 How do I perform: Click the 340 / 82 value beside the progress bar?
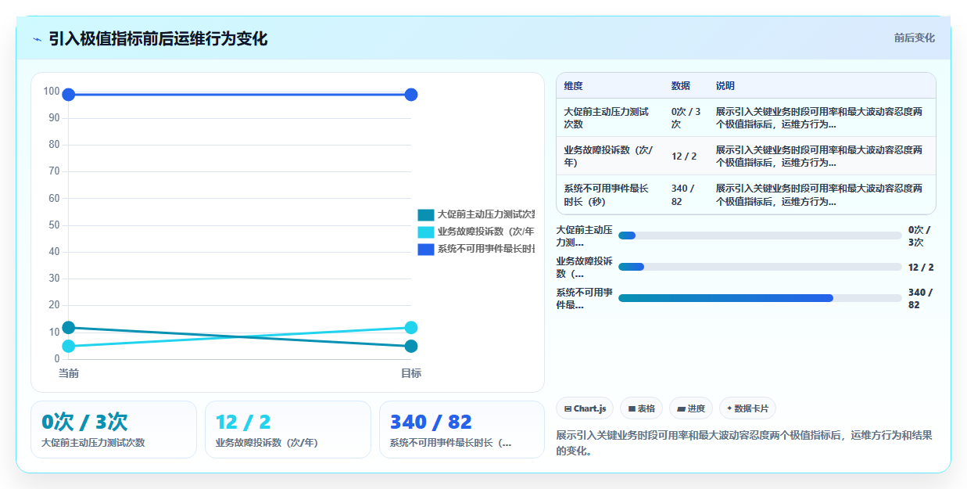pos(920,298)
